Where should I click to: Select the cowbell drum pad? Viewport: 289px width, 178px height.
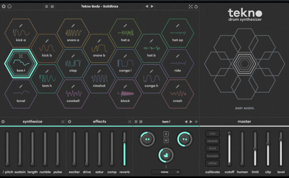73,94
